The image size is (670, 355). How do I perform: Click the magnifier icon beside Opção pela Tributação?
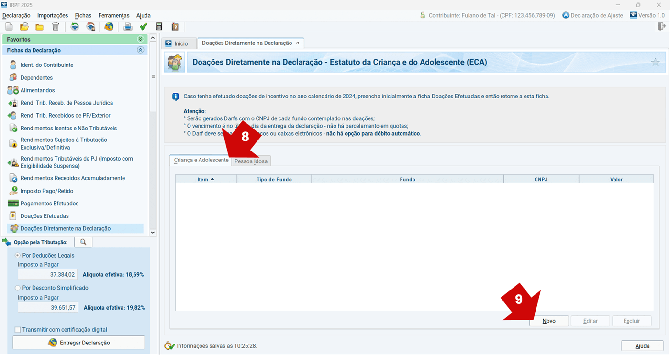pyautogui.click(x=83, y=242)
